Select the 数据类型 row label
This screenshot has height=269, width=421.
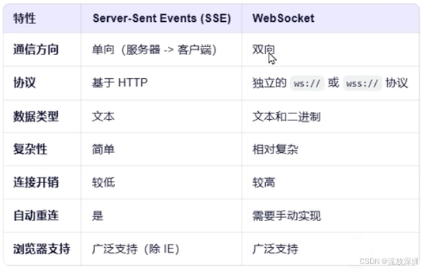coord(36,116)
